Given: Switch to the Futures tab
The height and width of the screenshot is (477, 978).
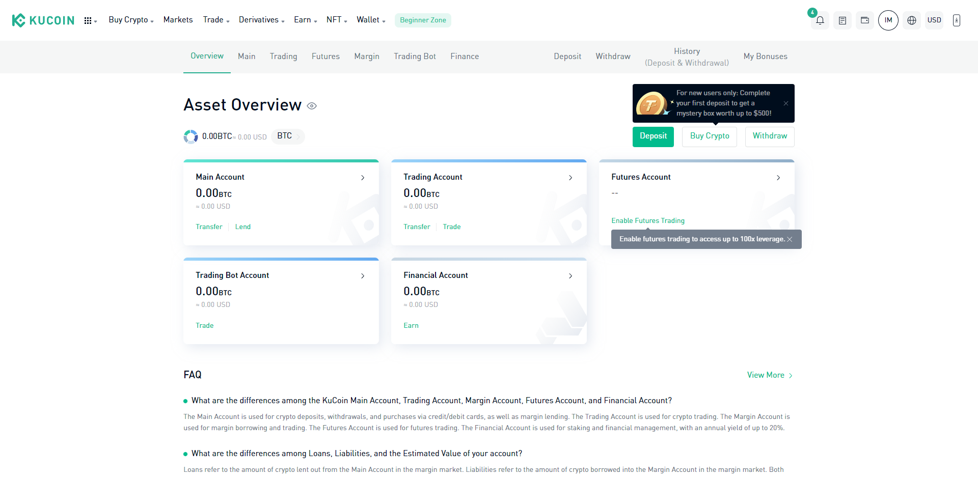Looking at the screenshot, I should coord(325,57).
